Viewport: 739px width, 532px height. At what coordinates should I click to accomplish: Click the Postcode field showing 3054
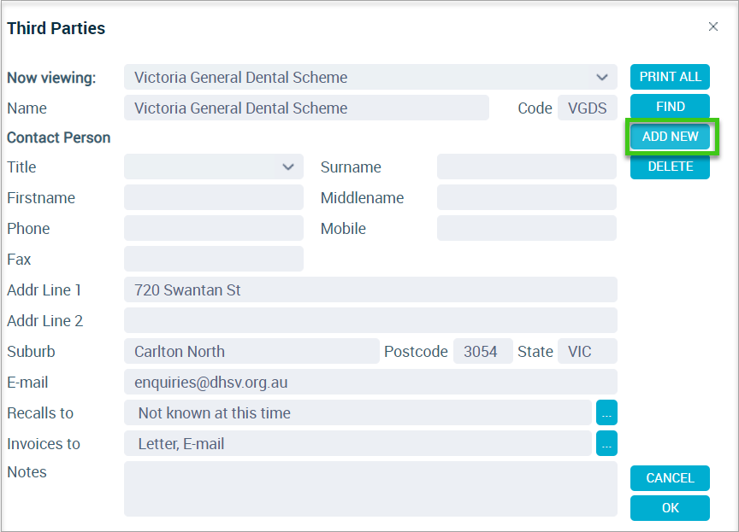(483, 351)
